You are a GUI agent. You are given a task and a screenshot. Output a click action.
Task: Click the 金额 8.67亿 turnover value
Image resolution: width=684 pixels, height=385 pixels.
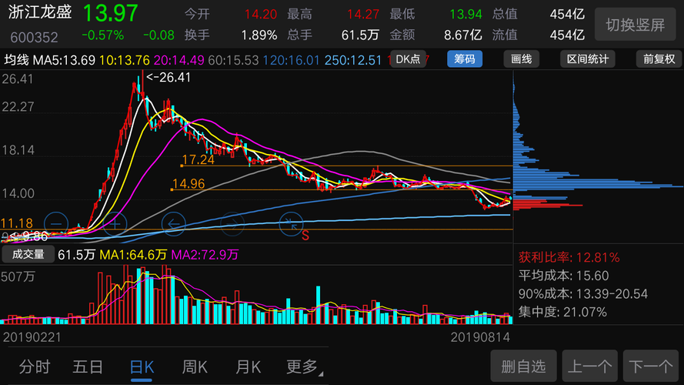tap(435, 35)
